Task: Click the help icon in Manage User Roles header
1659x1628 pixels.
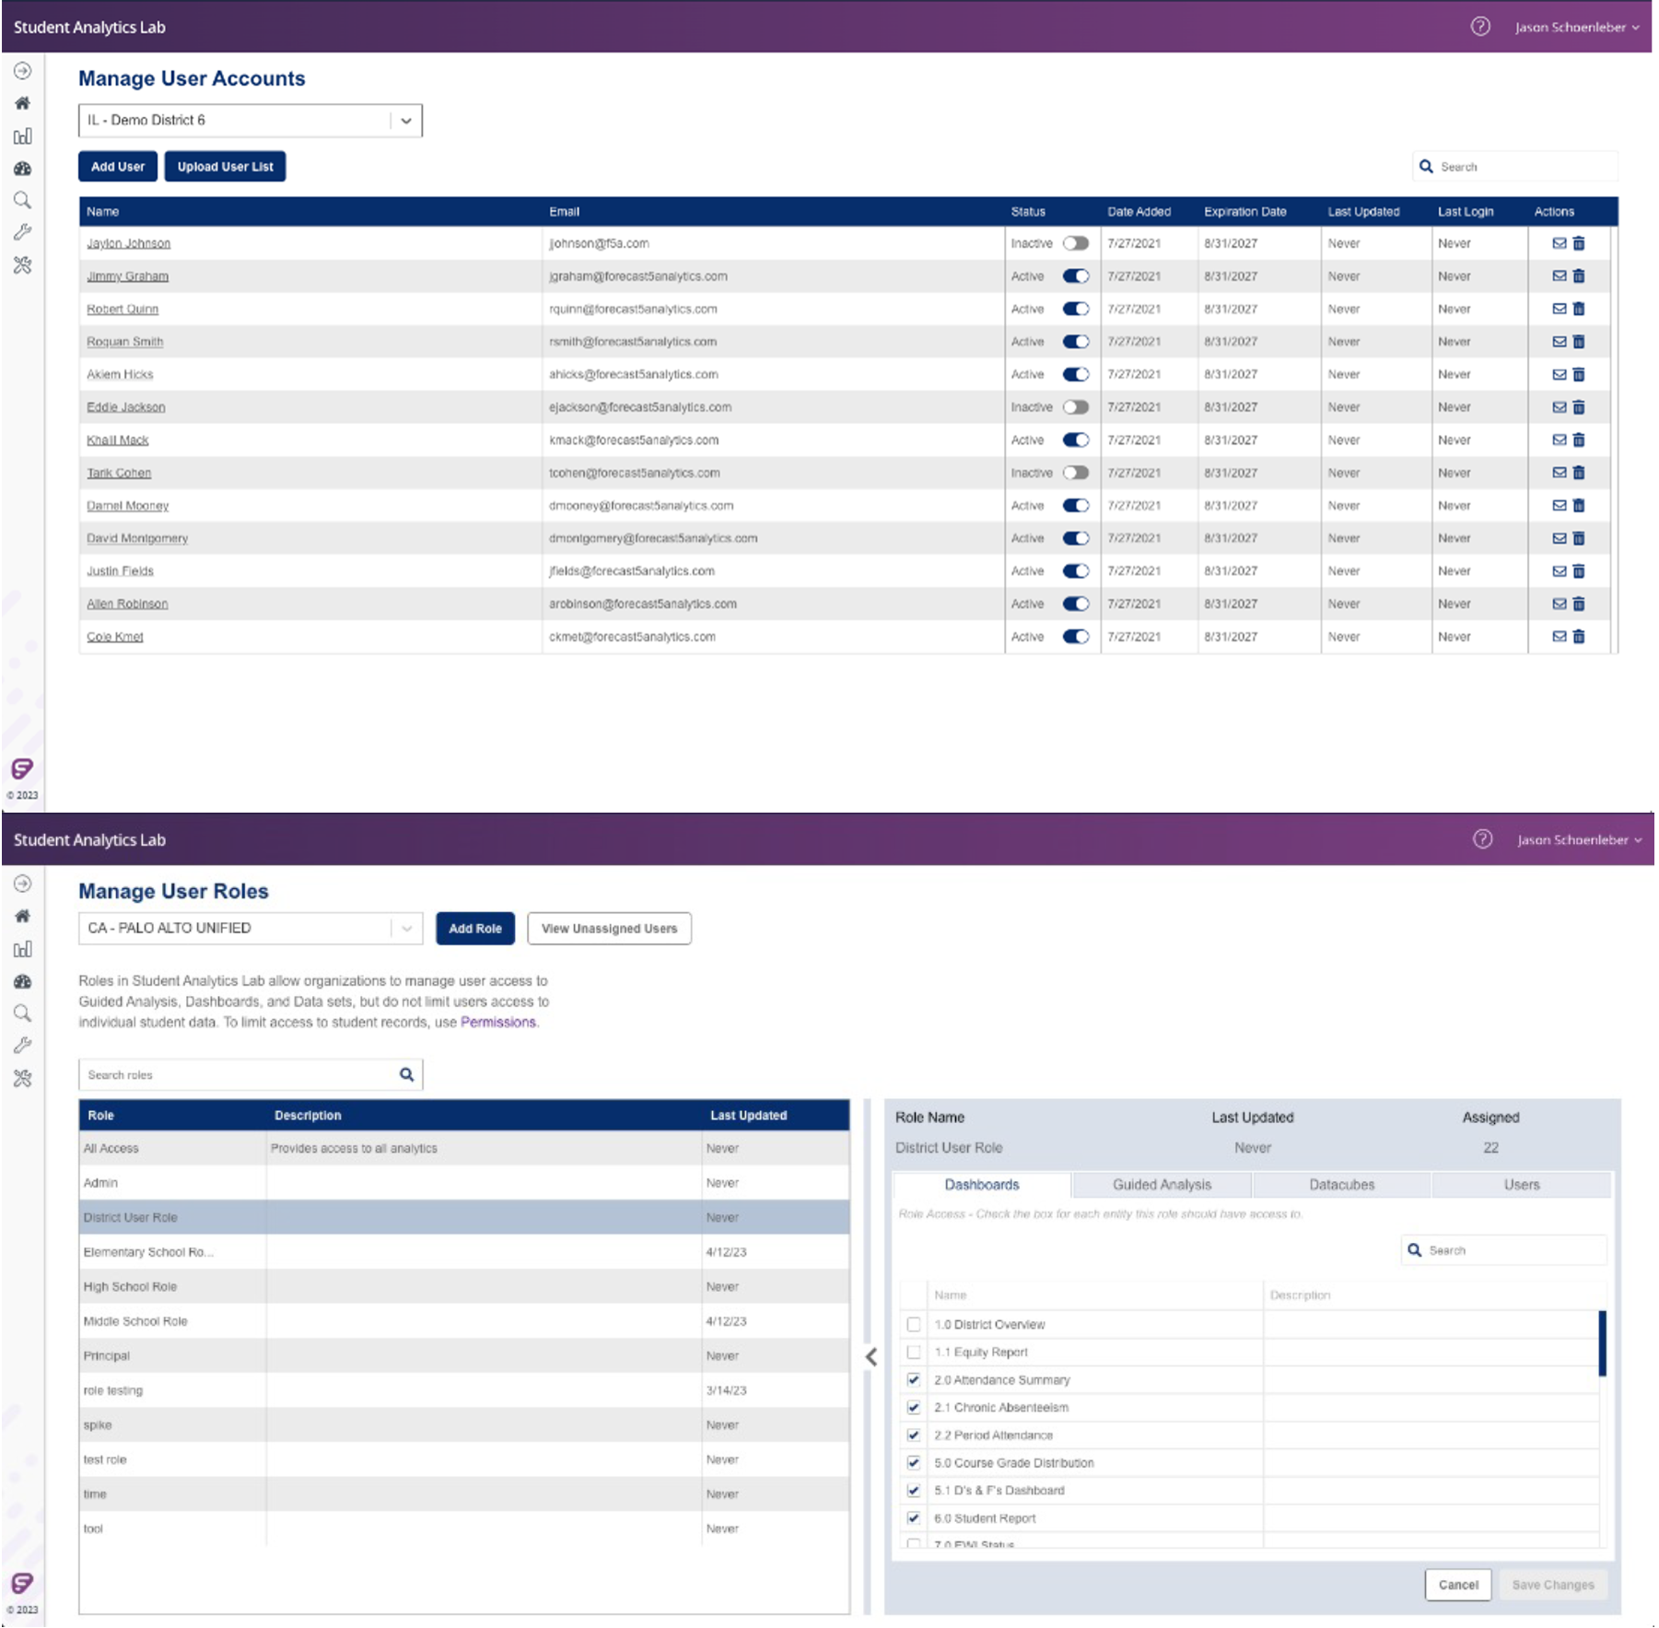Action: (x=1481, y=839)
